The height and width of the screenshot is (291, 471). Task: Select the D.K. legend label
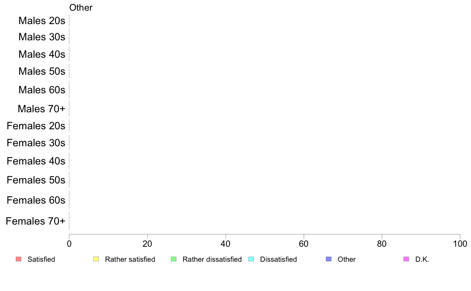click(422, 259)
